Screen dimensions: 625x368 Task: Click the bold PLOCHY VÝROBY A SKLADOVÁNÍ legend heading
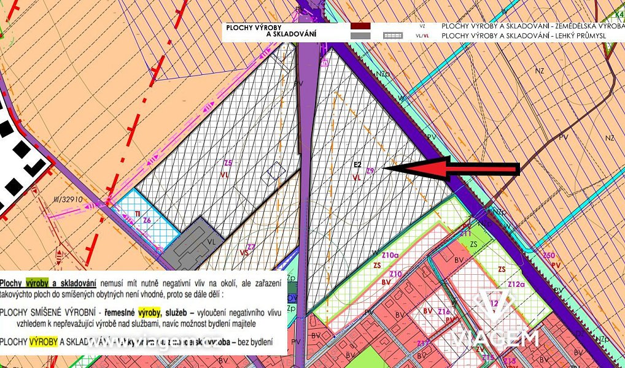[x=271, y=31]
